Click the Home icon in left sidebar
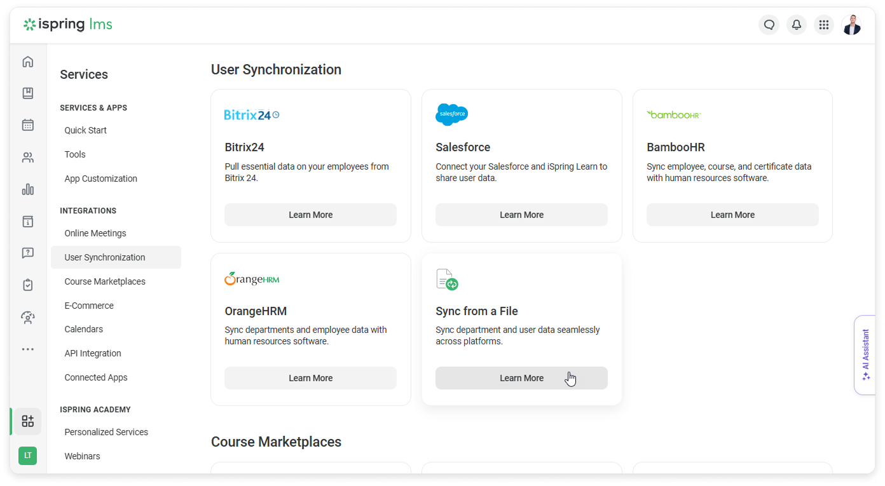The width and height of the screenshot is (885, 486). click(x=27, y=62)
